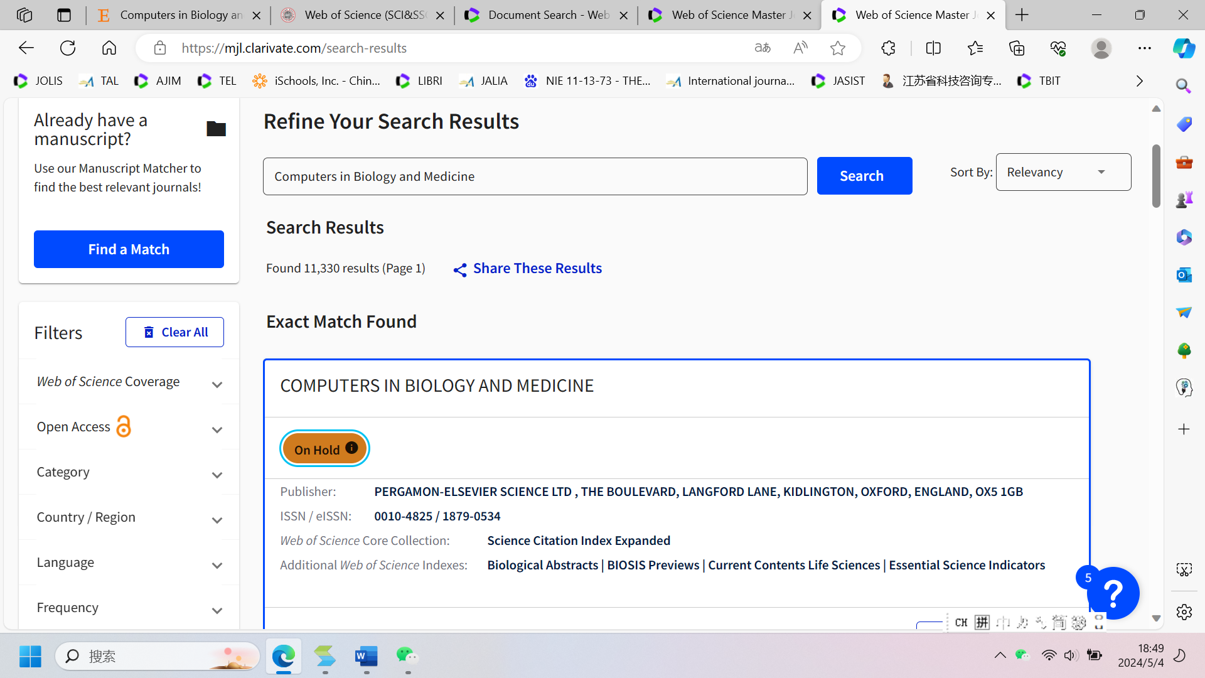Open the LIBRI bookmark
This screenshot has width=1205, height=678.
(x=419, y=81)
